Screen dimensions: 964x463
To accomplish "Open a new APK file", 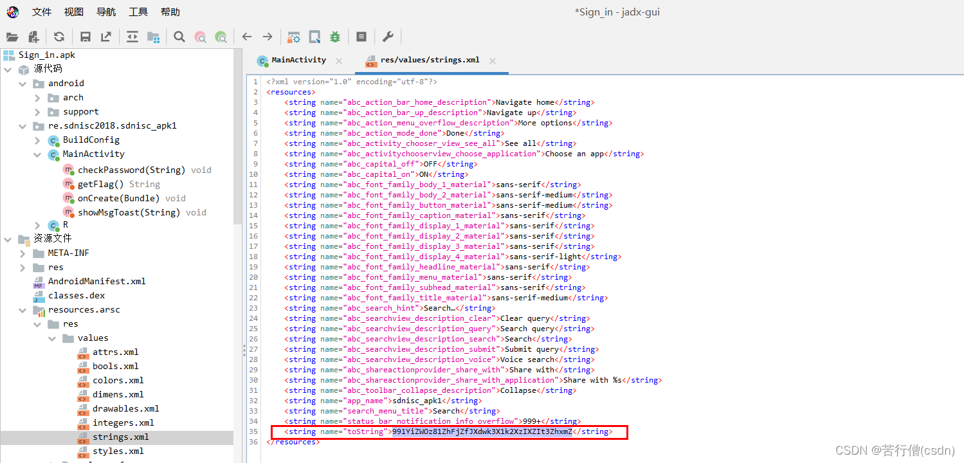I will 12,37.
